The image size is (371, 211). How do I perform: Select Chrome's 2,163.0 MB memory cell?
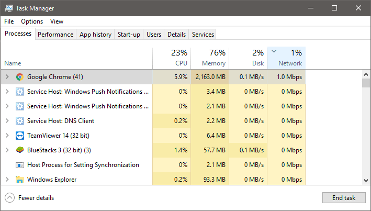[x=210, y=77]
